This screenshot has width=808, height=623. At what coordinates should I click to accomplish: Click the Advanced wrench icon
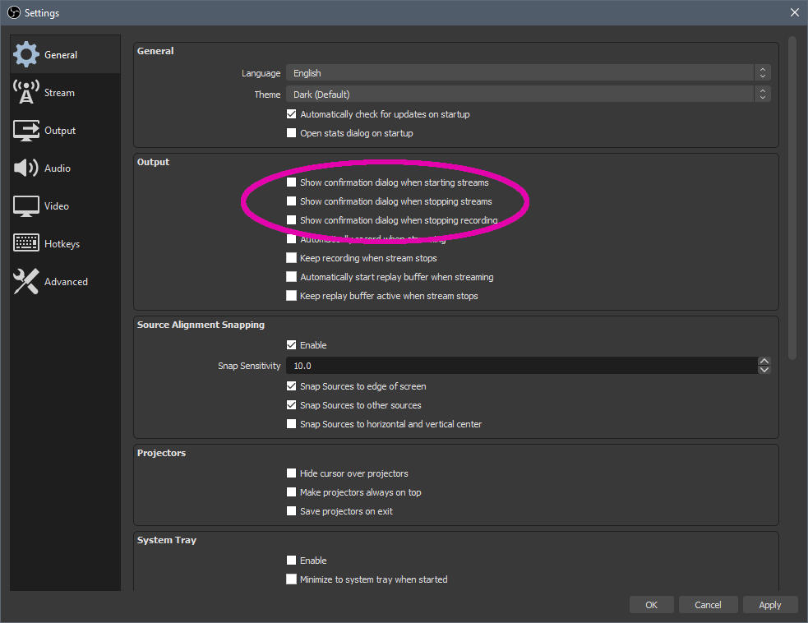[26, 281]
